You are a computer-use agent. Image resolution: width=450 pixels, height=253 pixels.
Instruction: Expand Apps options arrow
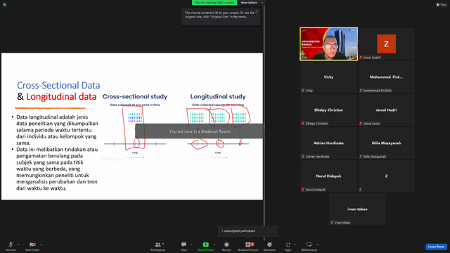pos(295,245)
